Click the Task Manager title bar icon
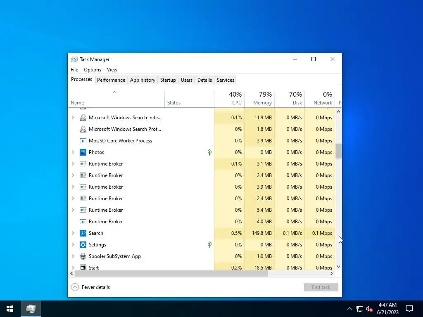423x317 pixels. tap(74, 59)
